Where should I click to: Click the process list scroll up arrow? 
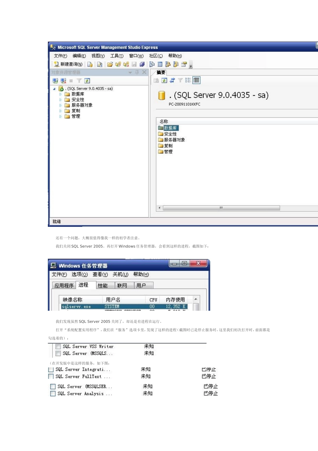click(196, 299)
